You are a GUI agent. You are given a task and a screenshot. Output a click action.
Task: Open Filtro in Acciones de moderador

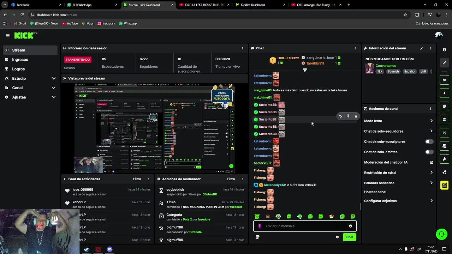click(231, 179)
